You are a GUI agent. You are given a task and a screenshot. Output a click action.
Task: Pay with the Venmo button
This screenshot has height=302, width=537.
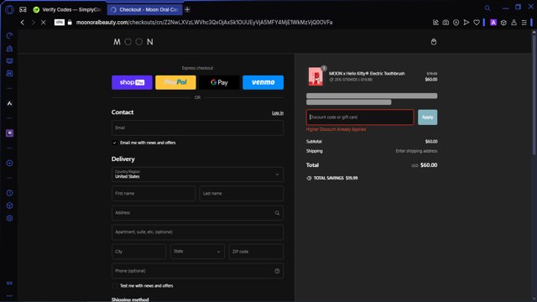[263, 82]
